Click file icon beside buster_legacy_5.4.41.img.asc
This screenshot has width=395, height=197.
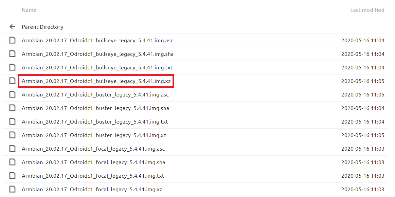[x=12, y=95]
